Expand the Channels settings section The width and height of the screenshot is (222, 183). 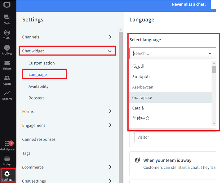pos(110,37)
